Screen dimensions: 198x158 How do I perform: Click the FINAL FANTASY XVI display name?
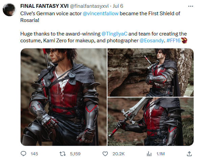point(45,6)
